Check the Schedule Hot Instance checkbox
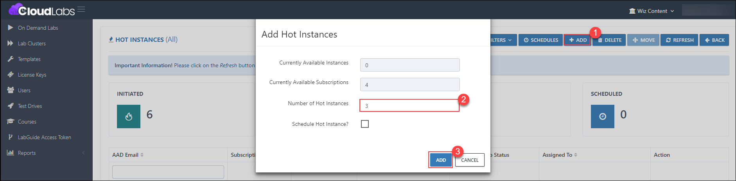This screenshot has height=181, width=736. coord(365,124)
